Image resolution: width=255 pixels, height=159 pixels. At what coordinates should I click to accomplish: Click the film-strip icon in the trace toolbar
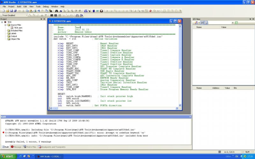tap(77, 15)
